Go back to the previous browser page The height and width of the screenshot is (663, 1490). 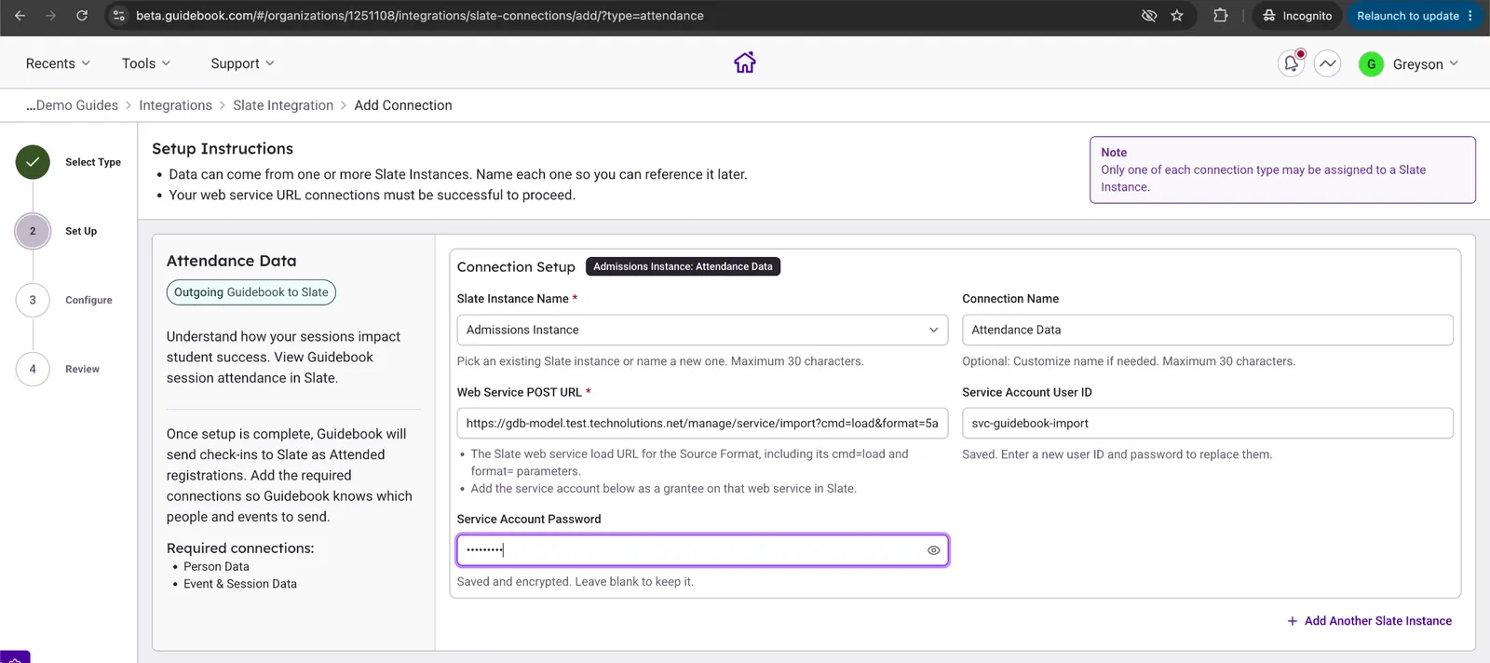coord(20,16)
